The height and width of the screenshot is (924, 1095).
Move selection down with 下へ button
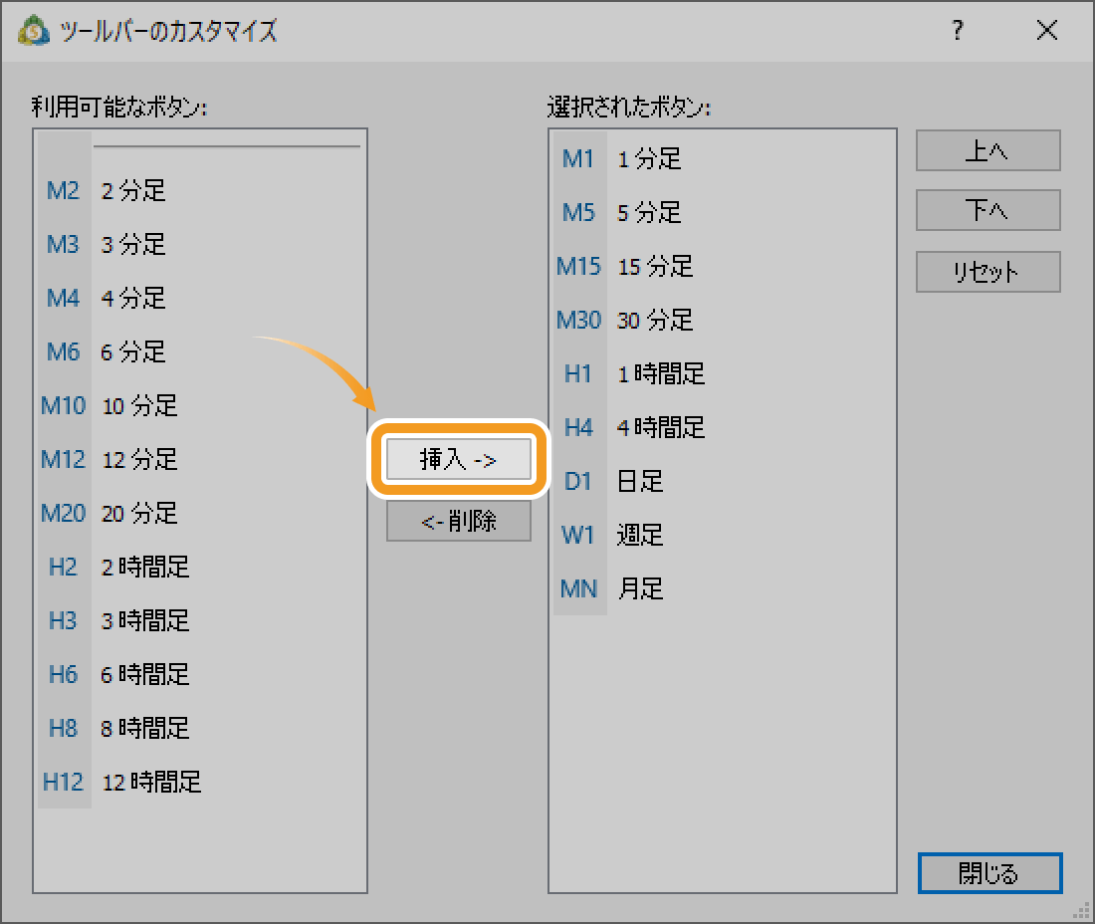988,210
